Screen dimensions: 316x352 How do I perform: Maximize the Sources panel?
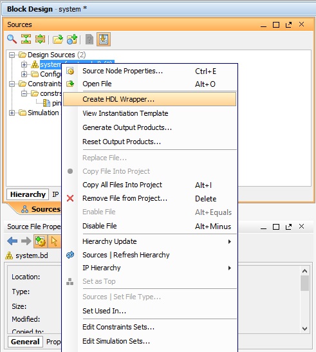[x=276, y=24]
